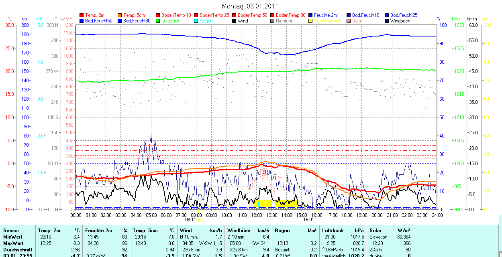Click the BodenTemp 10 legend label

(176, 15)
